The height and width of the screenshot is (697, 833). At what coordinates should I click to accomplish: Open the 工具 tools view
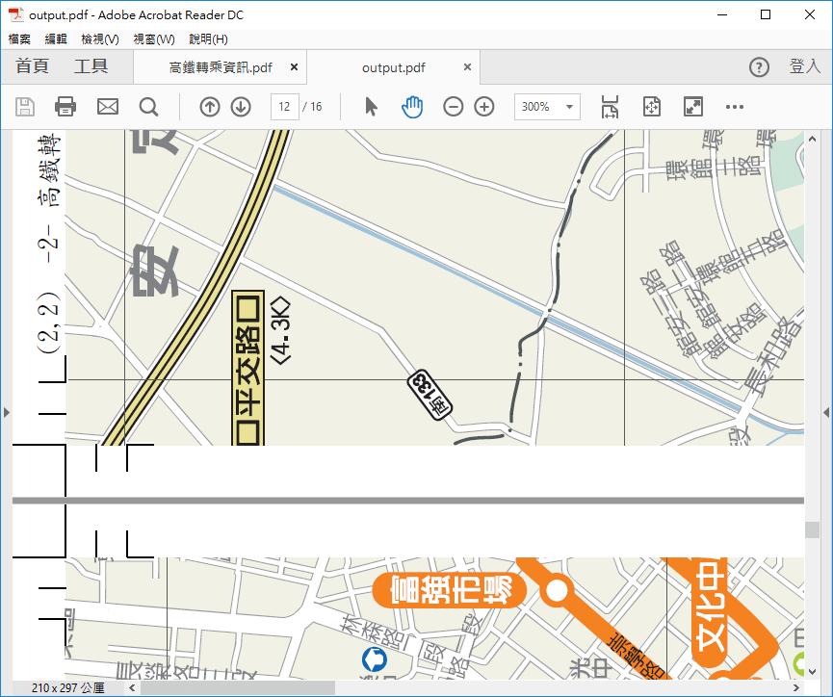(x=91, y=66)
